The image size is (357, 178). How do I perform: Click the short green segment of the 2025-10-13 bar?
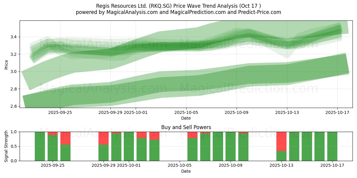coord(281,156)
